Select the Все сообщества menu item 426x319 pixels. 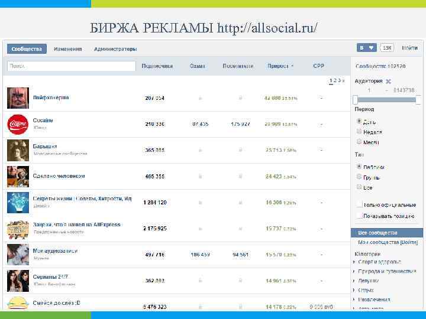coord(387,233)
